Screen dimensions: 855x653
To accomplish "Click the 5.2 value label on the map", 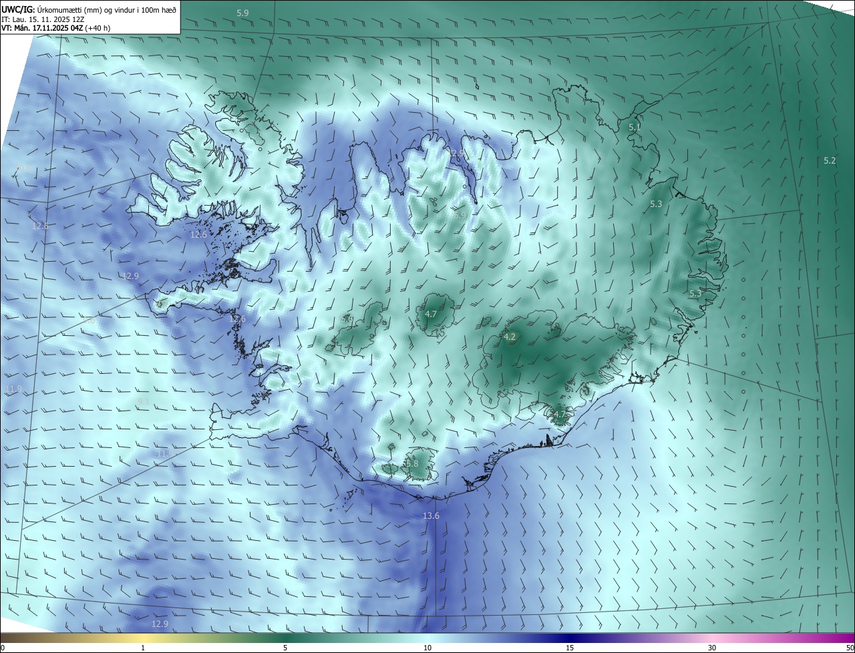I will click(x=830, y=160).
